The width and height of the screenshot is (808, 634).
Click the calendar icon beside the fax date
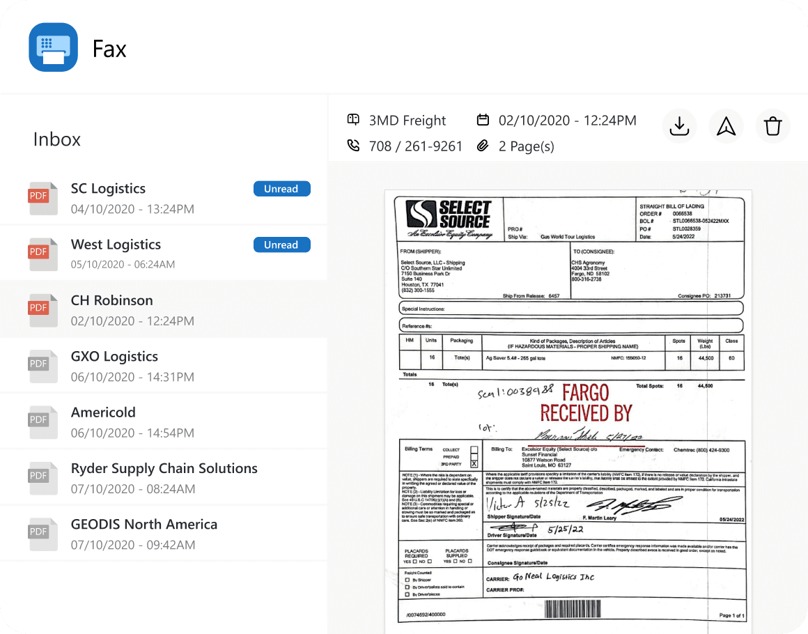[483, 120]
